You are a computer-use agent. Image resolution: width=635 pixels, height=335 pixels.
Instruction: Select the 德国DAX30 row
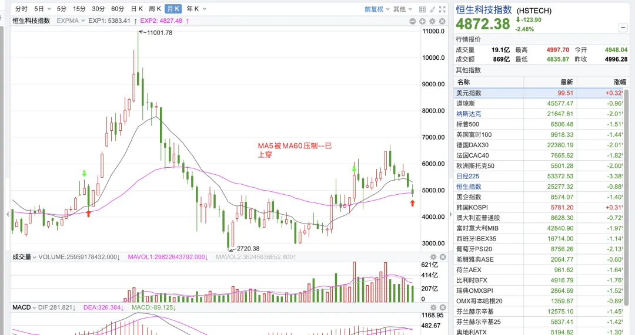[539, 145]
